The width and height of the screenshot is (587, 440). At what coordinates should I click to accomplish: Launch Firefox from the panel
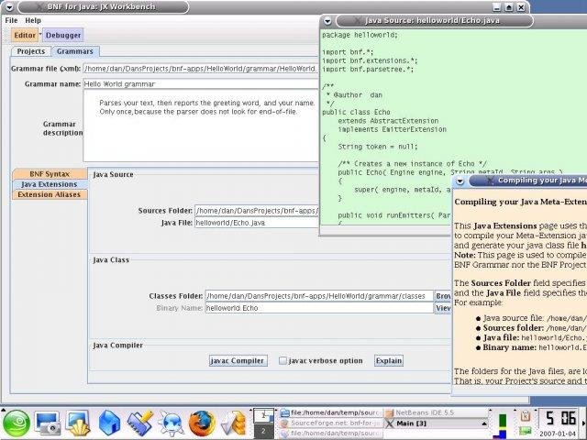202,423
